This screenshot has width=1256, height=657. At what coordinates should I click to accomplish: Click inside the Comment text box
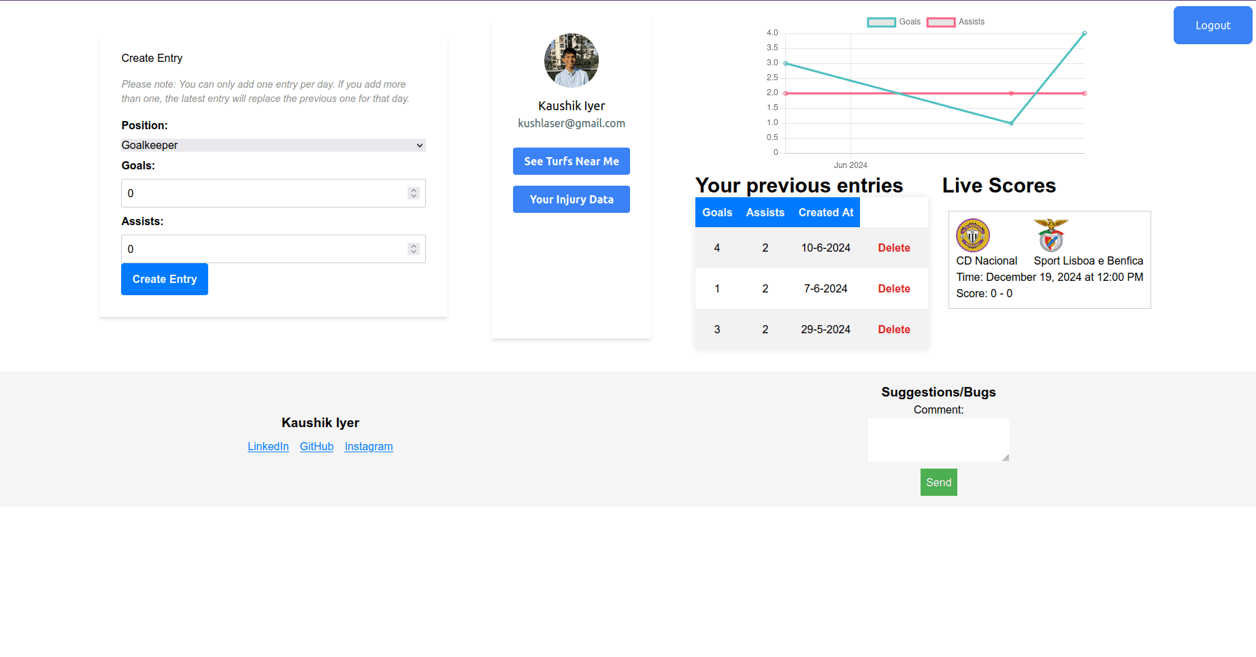[938, 439]
